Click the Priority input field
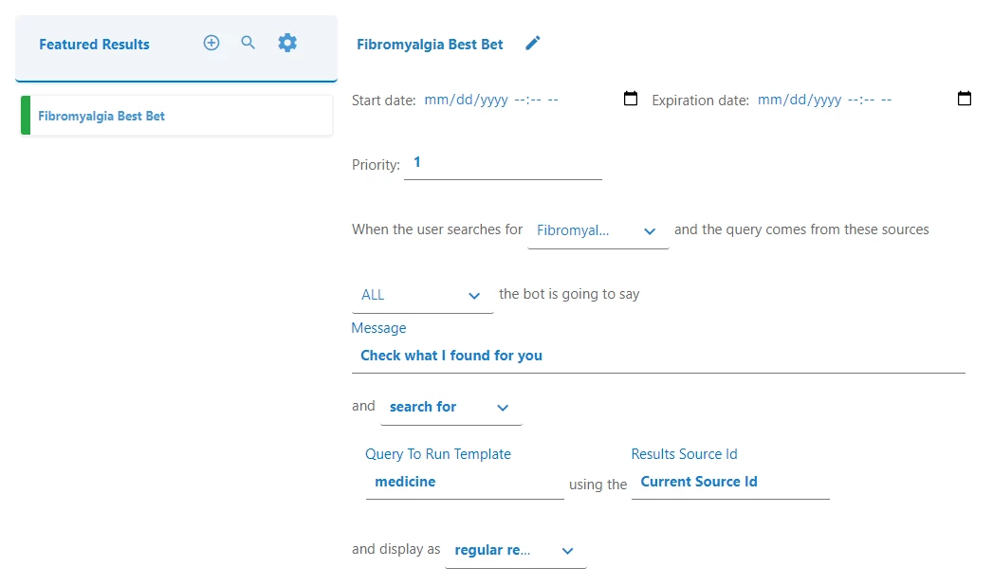993x586 pixels. tap(503, 163)
